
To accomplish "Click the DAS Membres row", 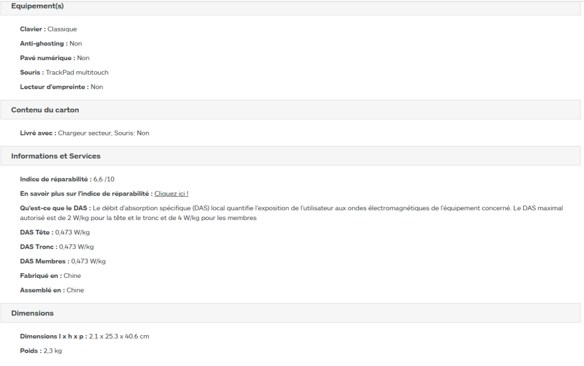I will pyautogui.click(x=62, y=262).
